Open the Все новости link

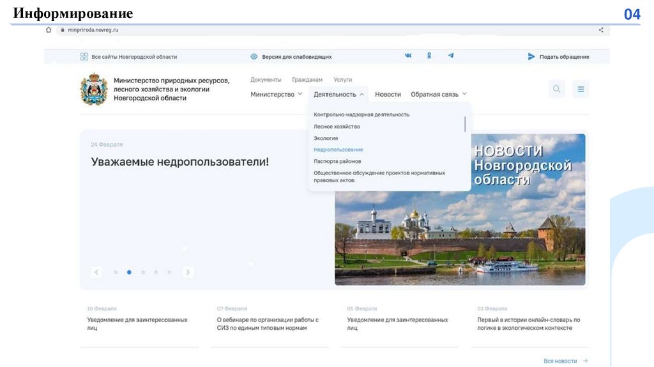(x=560, y=361)
